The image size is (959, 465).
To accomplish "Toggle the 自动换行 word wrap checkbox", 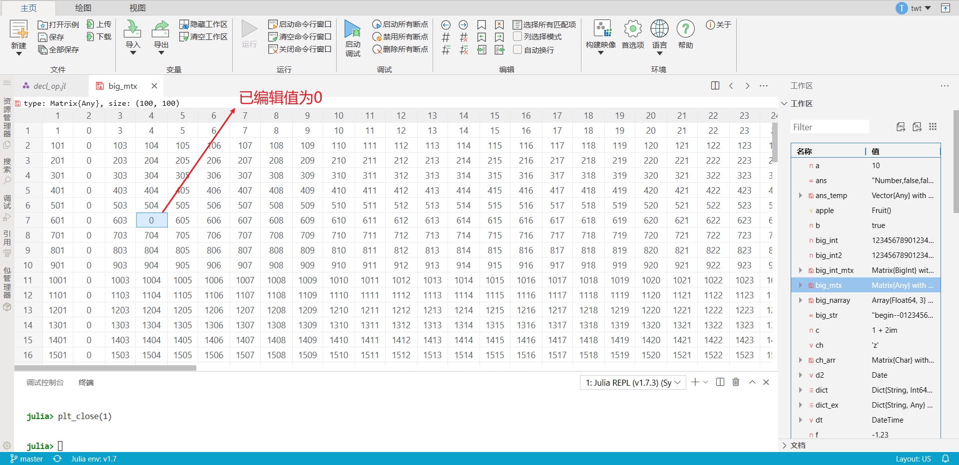I will pyautogui.click(x=517, y=49).
